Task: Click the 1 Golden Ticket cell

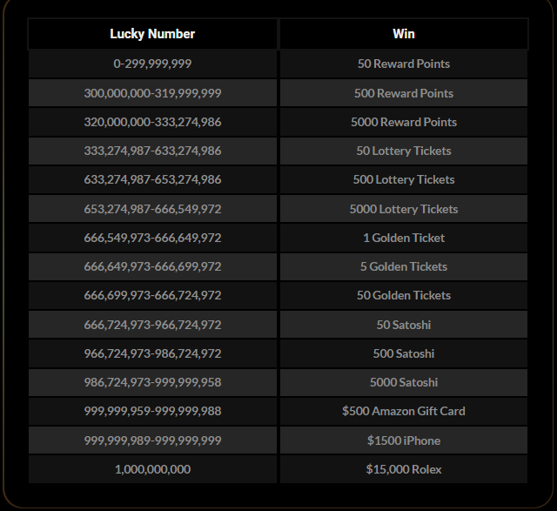Action: tap(404, 238)
